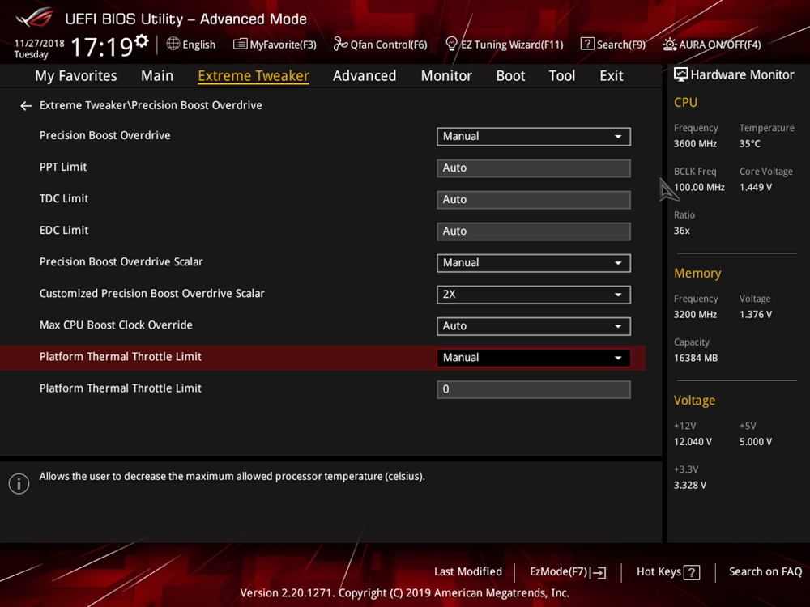The height and width of the screenshot is (607, 810).
Task: Open the highlighted Platform Thermal Throttle Limit dropdown
Action: click(x=534, y=358)
